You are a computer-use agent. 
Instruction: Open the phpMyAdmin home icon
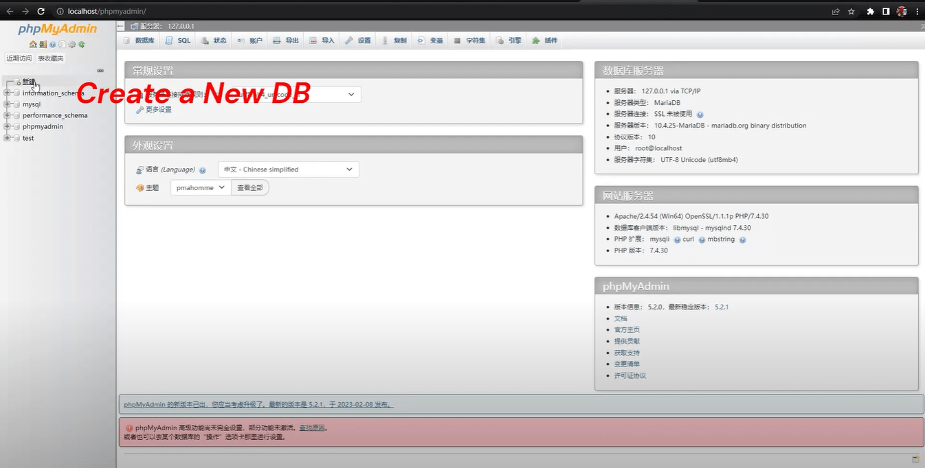point(33,45)
